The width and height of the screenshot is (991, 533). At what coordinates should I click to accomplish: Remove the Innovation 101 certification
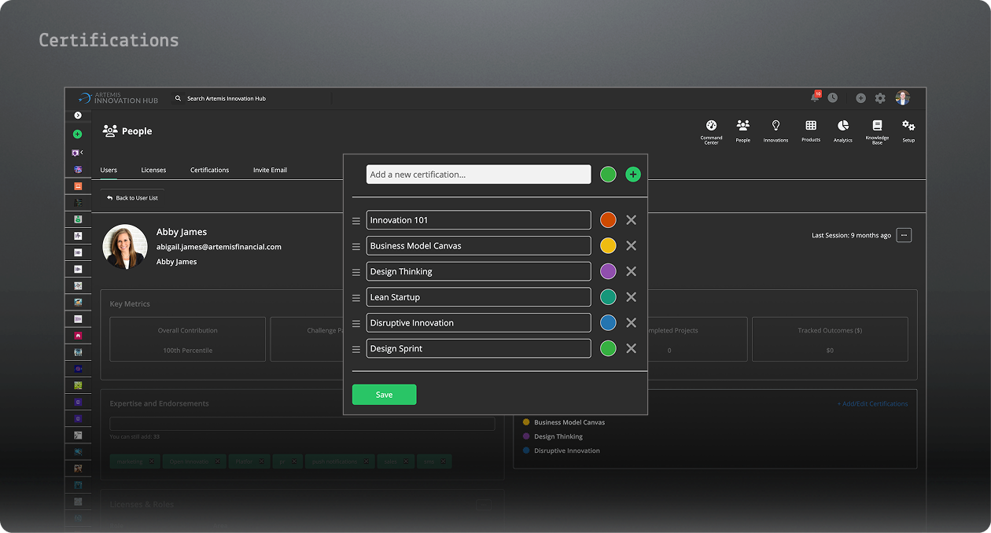coord(631,220)
